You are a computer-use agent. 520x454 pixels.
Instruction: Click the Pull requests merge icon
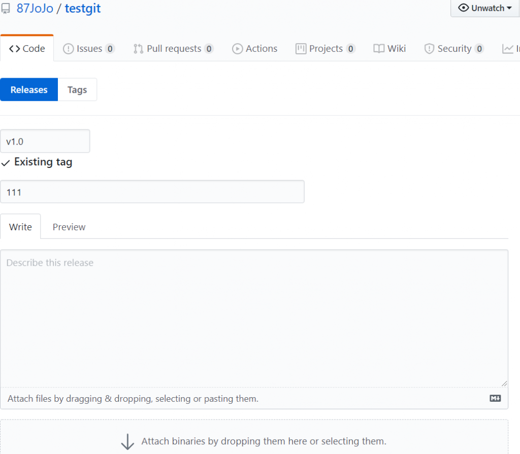pos(138,49)
